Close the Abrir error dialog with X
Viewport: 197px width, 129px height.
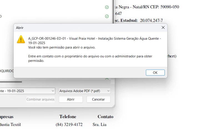pyautogui.click(x=163, y=27)
